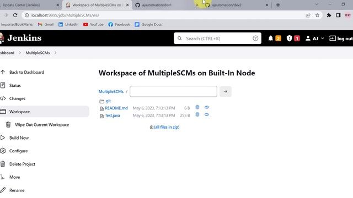Wipe Out Current Workspace
The image size is (353, 198).
pyautogui.click(x=42, y=125)
